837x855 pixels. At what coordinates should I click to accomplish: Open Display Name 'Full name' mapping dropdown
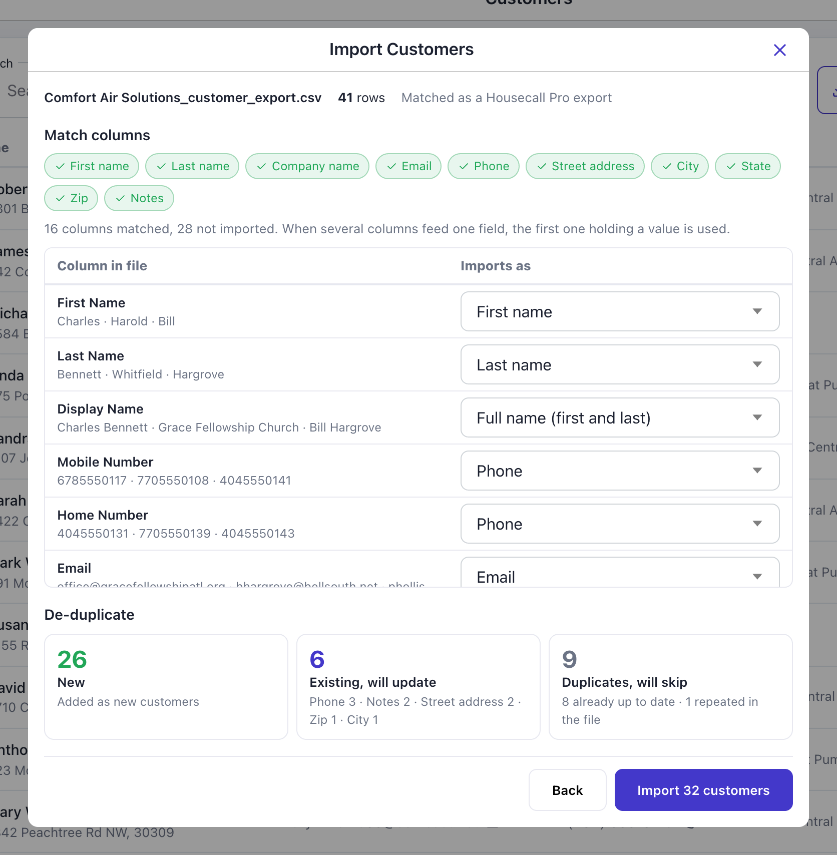pos(620,417)
